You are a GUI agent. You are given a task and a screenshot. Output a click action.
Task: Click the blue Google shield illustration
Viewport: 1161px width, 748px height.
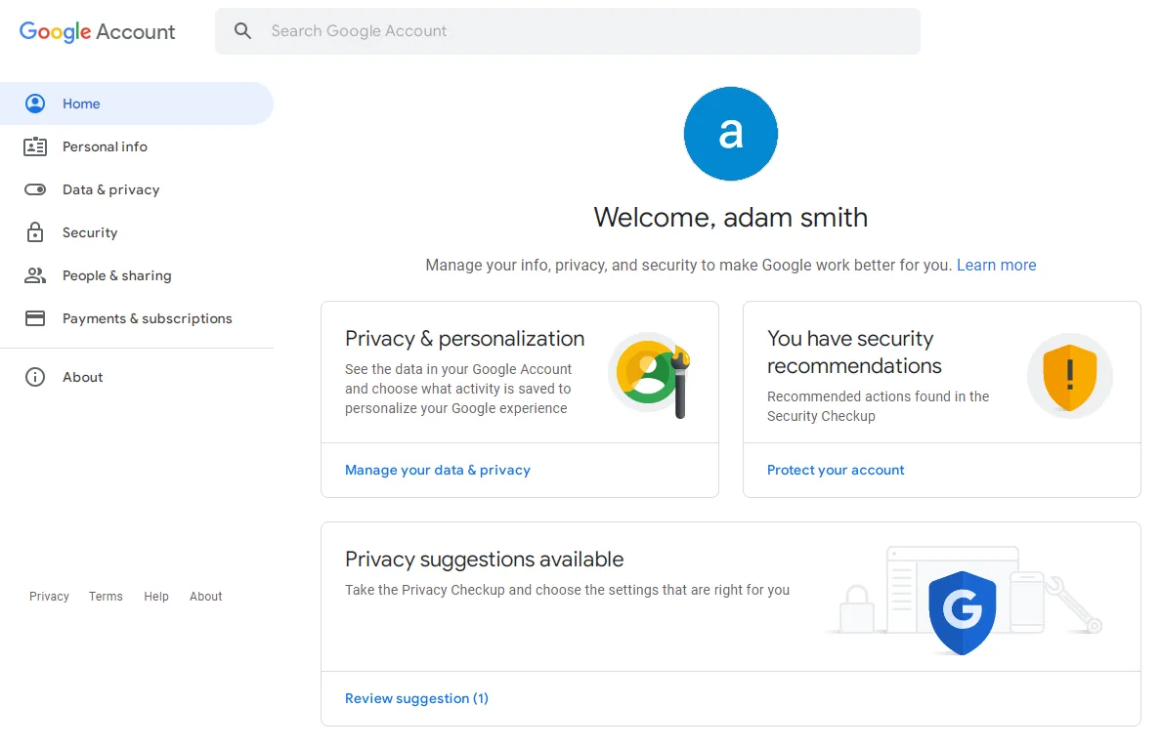point(962,612)
